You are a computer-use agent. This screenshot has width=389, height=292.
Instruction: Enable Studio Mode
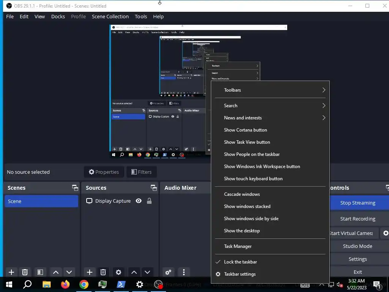(359, 246)
